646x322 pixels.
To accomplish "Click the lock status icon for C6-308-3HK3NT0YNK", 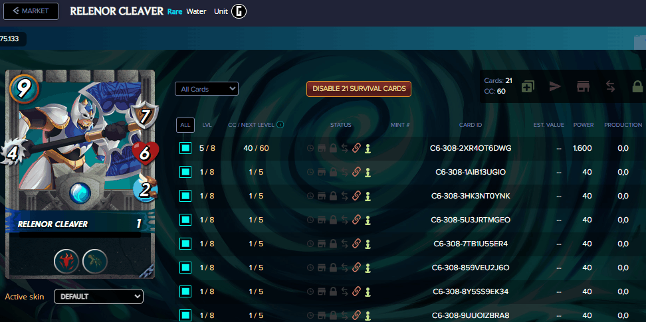I will pyautogui.click(x=333, y=196).
